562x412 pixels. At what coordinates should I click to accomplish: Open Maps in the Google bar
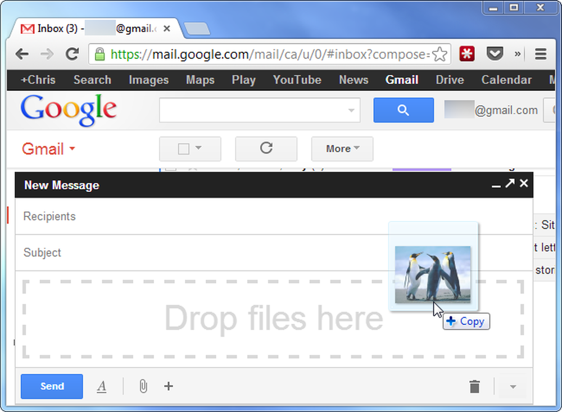(x=200, y=80)
